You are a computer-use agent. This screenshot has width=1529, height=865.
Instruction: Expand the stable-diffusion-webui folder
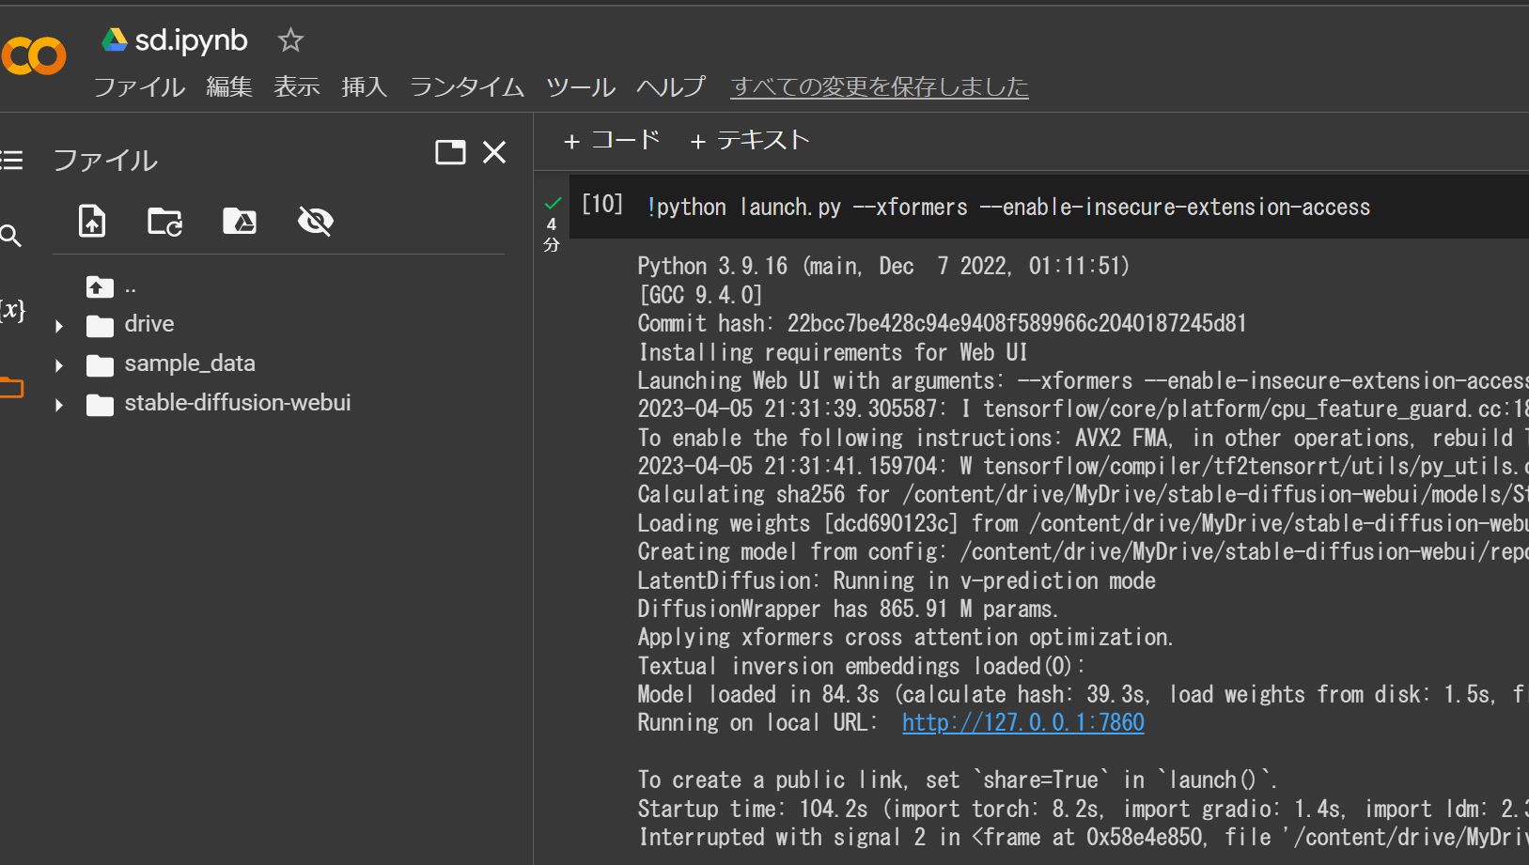59,404
